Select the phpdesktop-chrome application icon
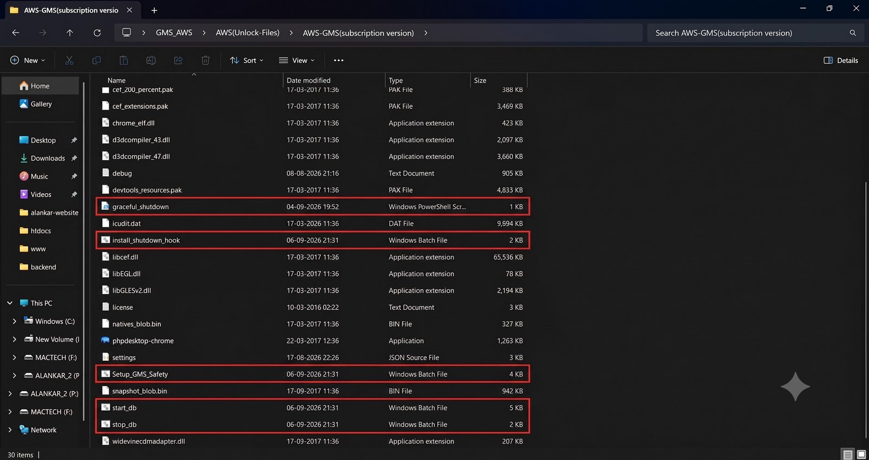This screenshot has height=460, width=869. (x=105, y=341)
